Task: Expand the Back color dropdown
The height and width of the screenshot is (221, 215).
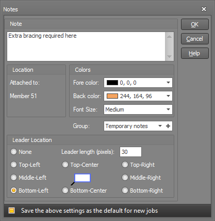Action: (x=138, y=96)
